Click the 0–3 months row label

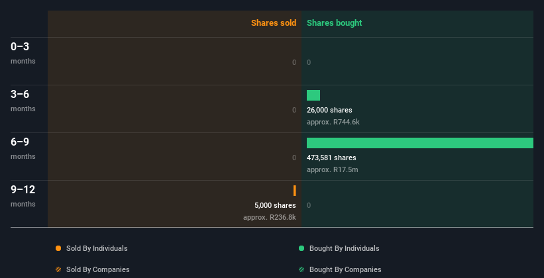[23, 53]
